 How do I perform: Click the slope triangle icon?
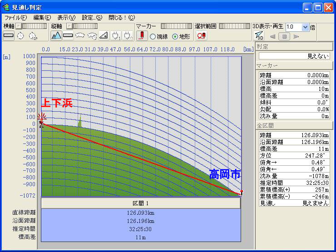tap(104, 35)
